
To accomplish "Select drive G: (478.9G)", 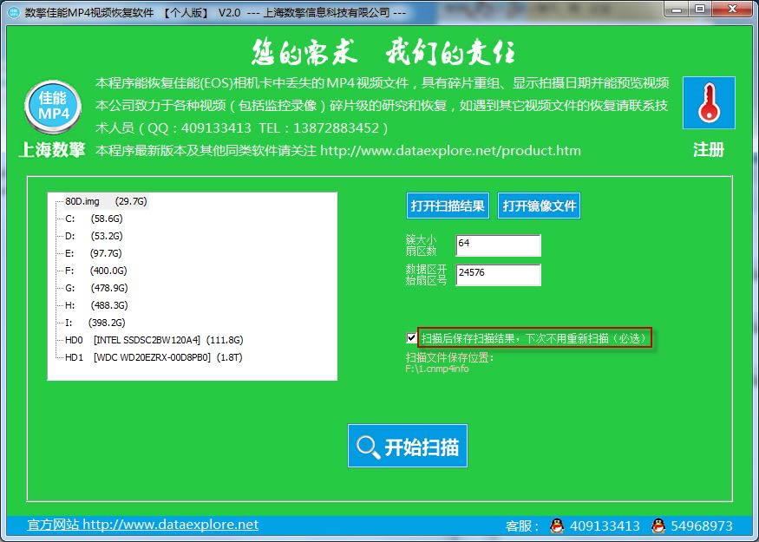I will click(96, 288).
